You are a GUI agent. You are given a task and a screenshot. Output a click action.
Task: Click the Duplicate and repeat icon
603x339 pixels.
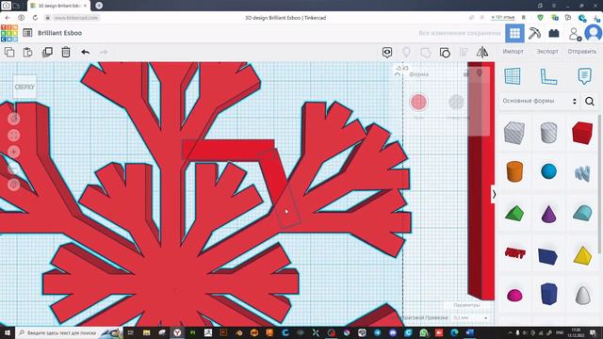tap(47, 52)
